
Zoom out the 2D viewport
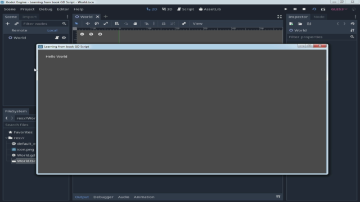pyautogui.click(x=82, y=34)
